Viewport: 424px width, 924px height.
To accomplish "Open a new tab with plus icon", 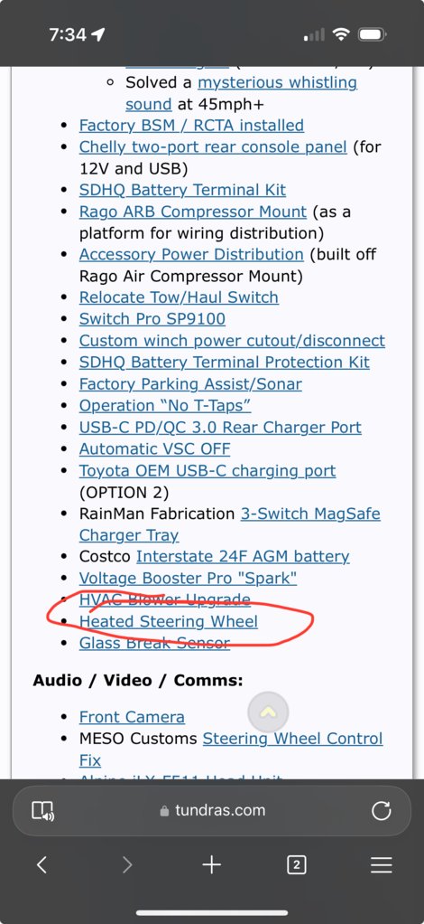I will pos(212,864).
